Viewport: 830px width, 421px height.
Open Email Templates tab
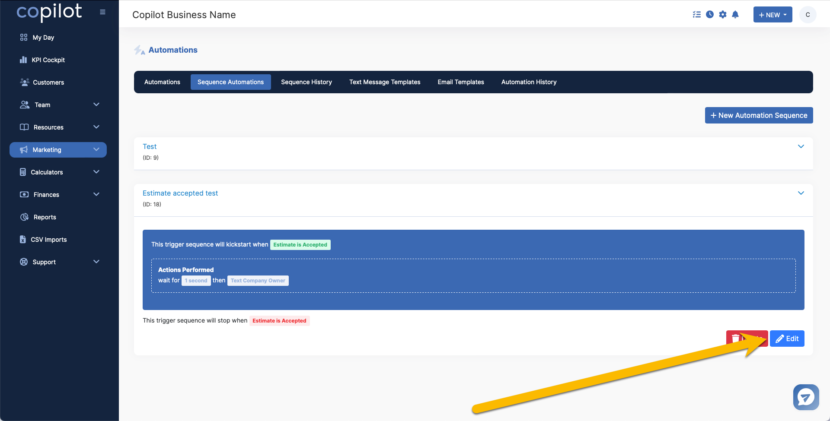pos(461,82)
